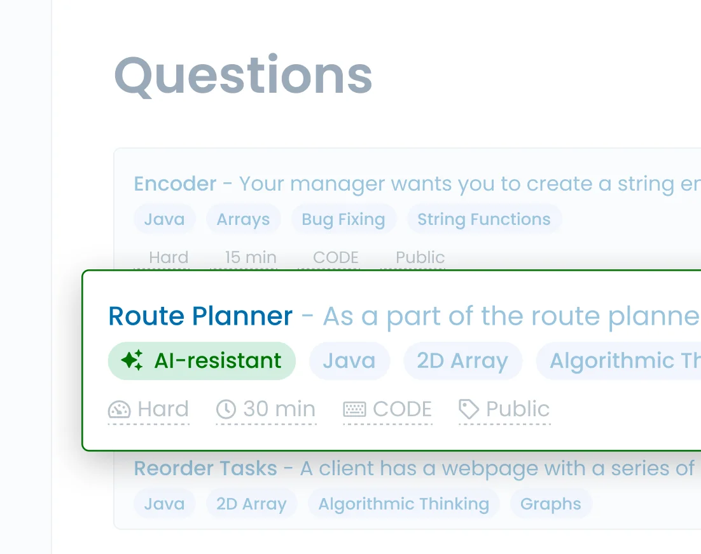Screen dimensions: 701x554
Task: Select the Encoder question card
Action: point(175,184)
